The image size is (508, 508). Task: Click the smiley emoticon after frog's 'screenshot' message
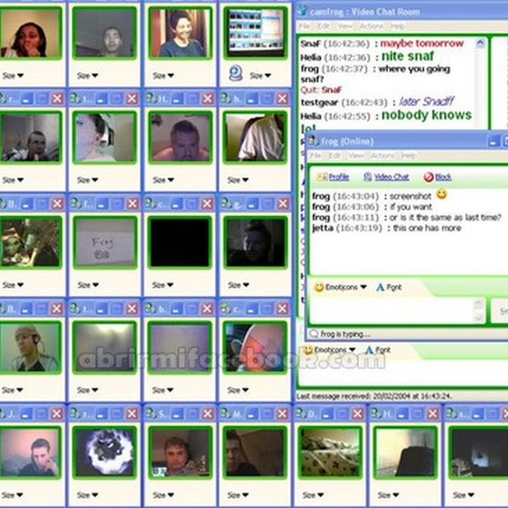(441, 194)
